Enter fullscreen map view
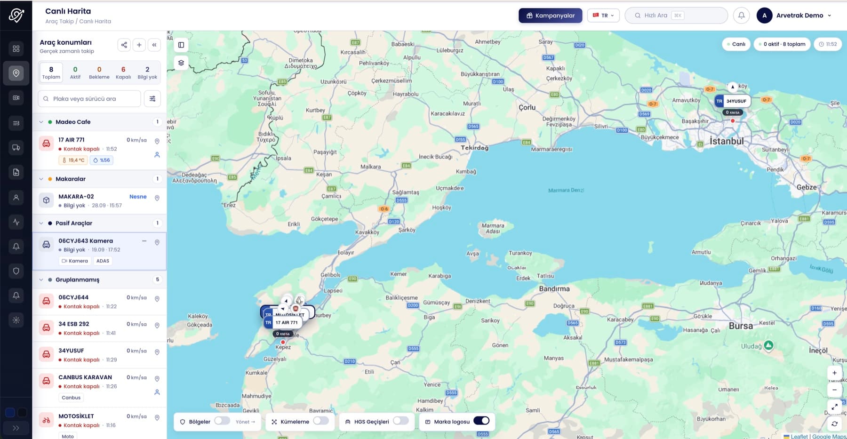 (x=834, y=407)
